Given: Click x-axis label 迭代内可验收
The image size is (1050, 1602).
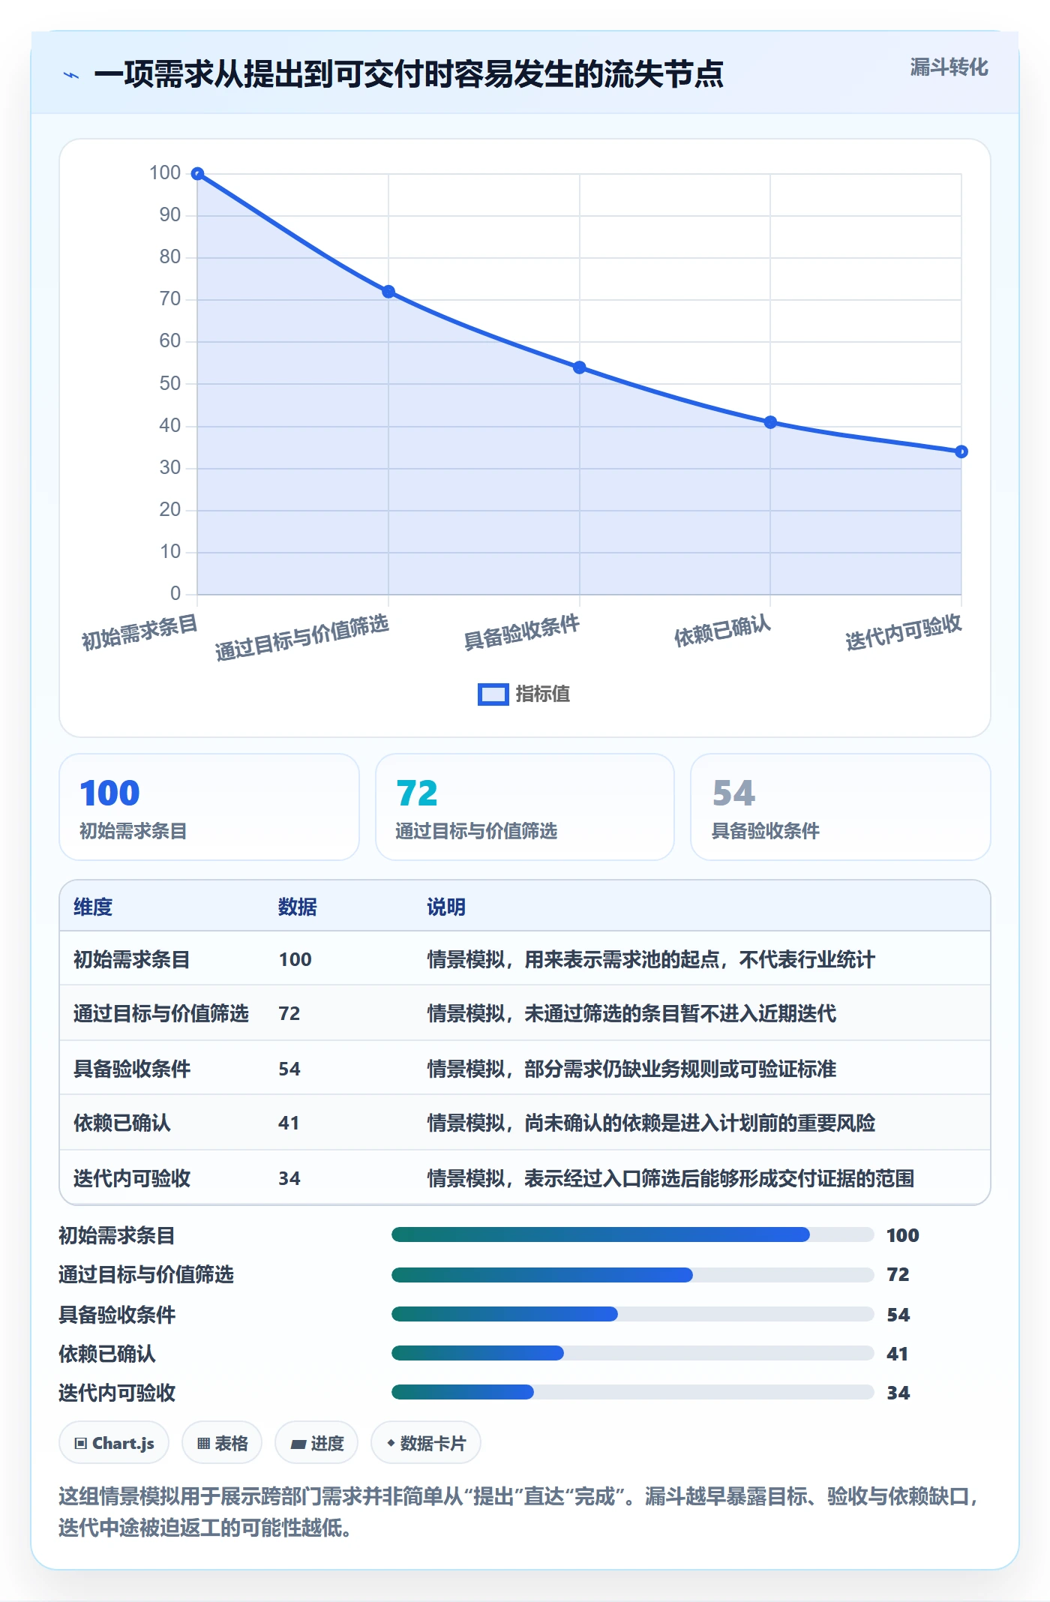Looking at the screenshot, I should [x=904, y=631].
